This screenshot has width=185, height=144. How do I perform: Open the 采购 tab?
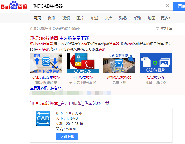pyautogui.click(x=137, y=18)
